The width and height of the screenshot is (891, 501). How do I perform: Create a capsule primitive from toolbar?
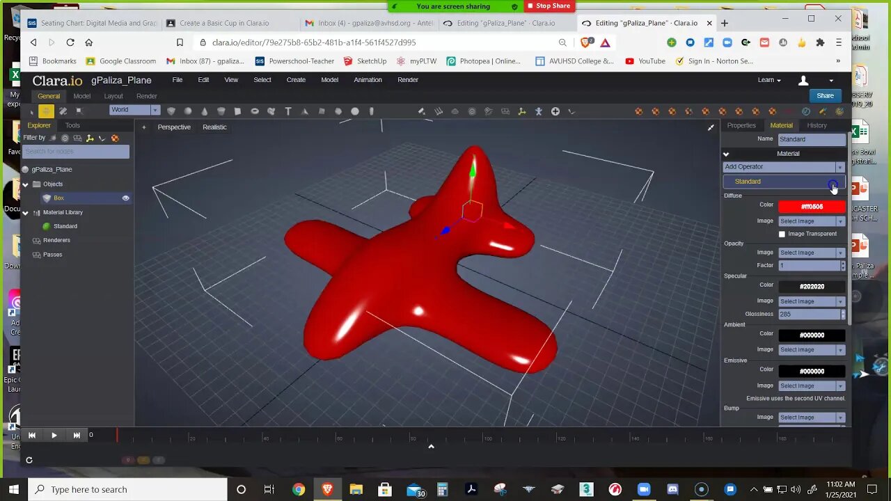(x=371, y=111)
